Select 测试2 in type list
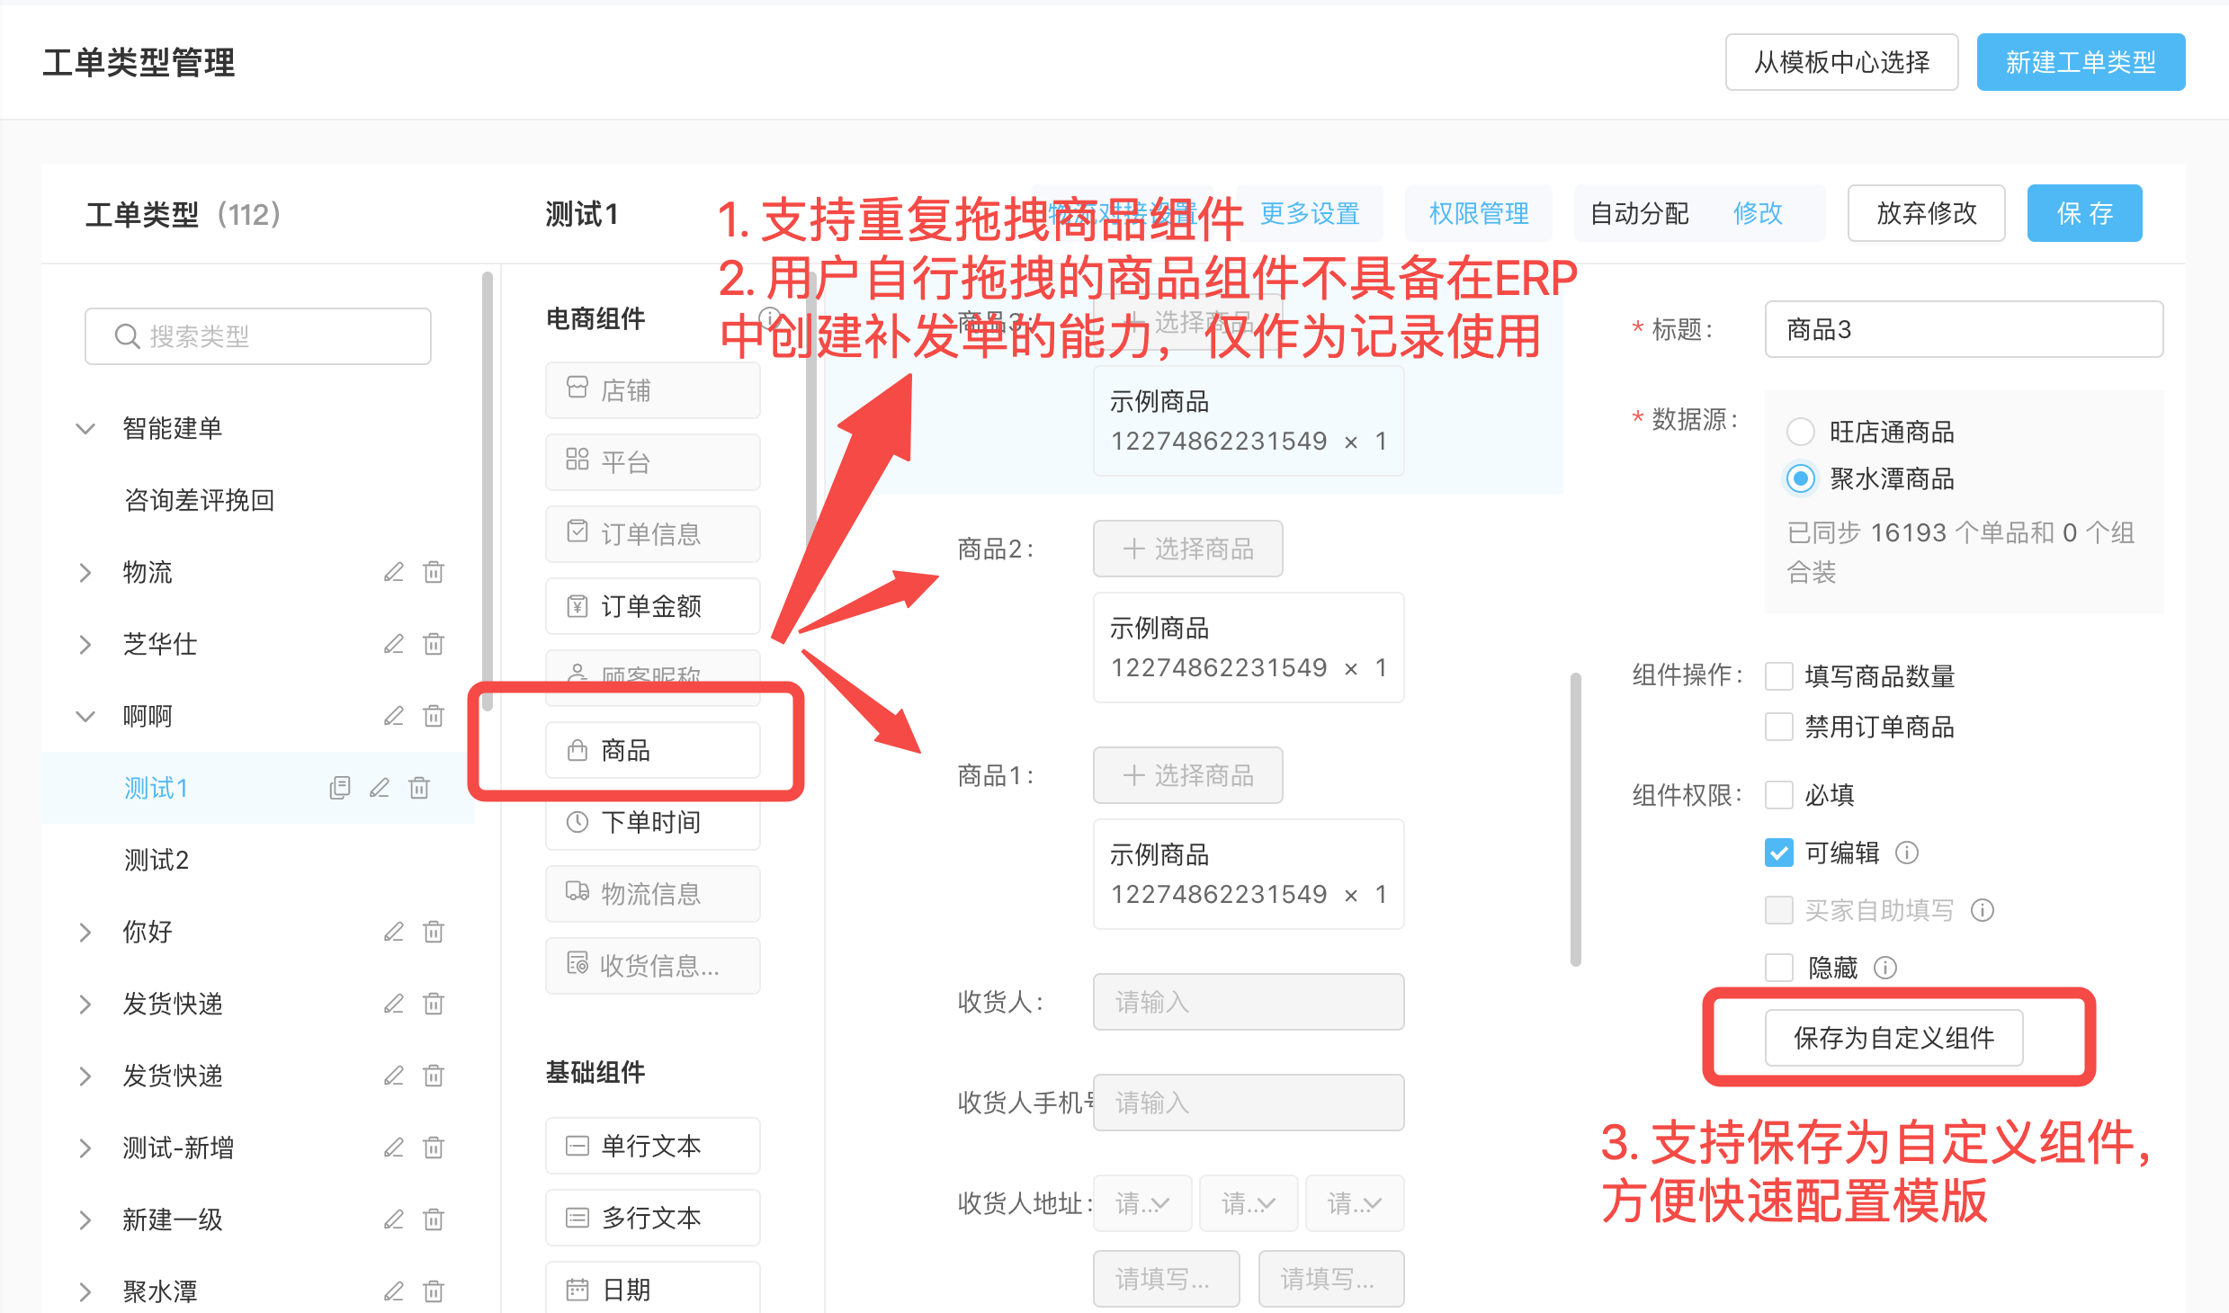 157,860
